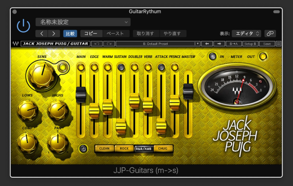This screenshot has width=293, height=186.
Task: Toggle the VERB channel LED button
Action: (148, 67)
